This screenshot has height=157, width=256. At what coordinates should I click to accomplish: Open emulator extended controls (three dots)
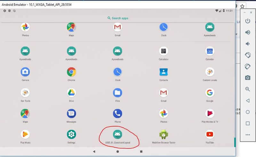click(248, 135)
